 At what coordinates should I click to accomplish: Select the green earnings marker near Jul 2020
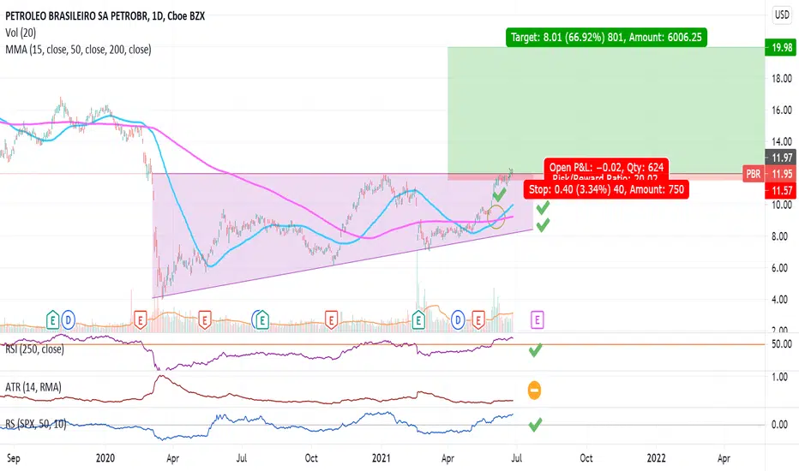coord(262,319)
